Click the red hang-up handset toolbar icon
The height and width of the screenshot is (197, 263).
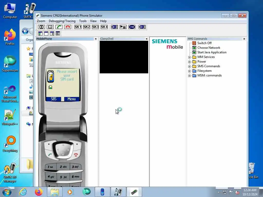point(68,27)
